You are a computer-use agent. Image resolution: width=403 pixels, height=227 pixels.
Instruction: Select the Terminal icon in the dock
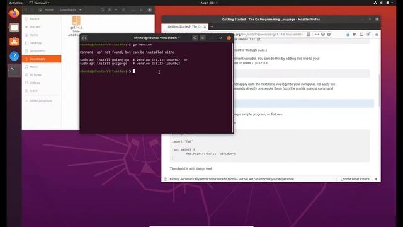(x=14, y=70)
